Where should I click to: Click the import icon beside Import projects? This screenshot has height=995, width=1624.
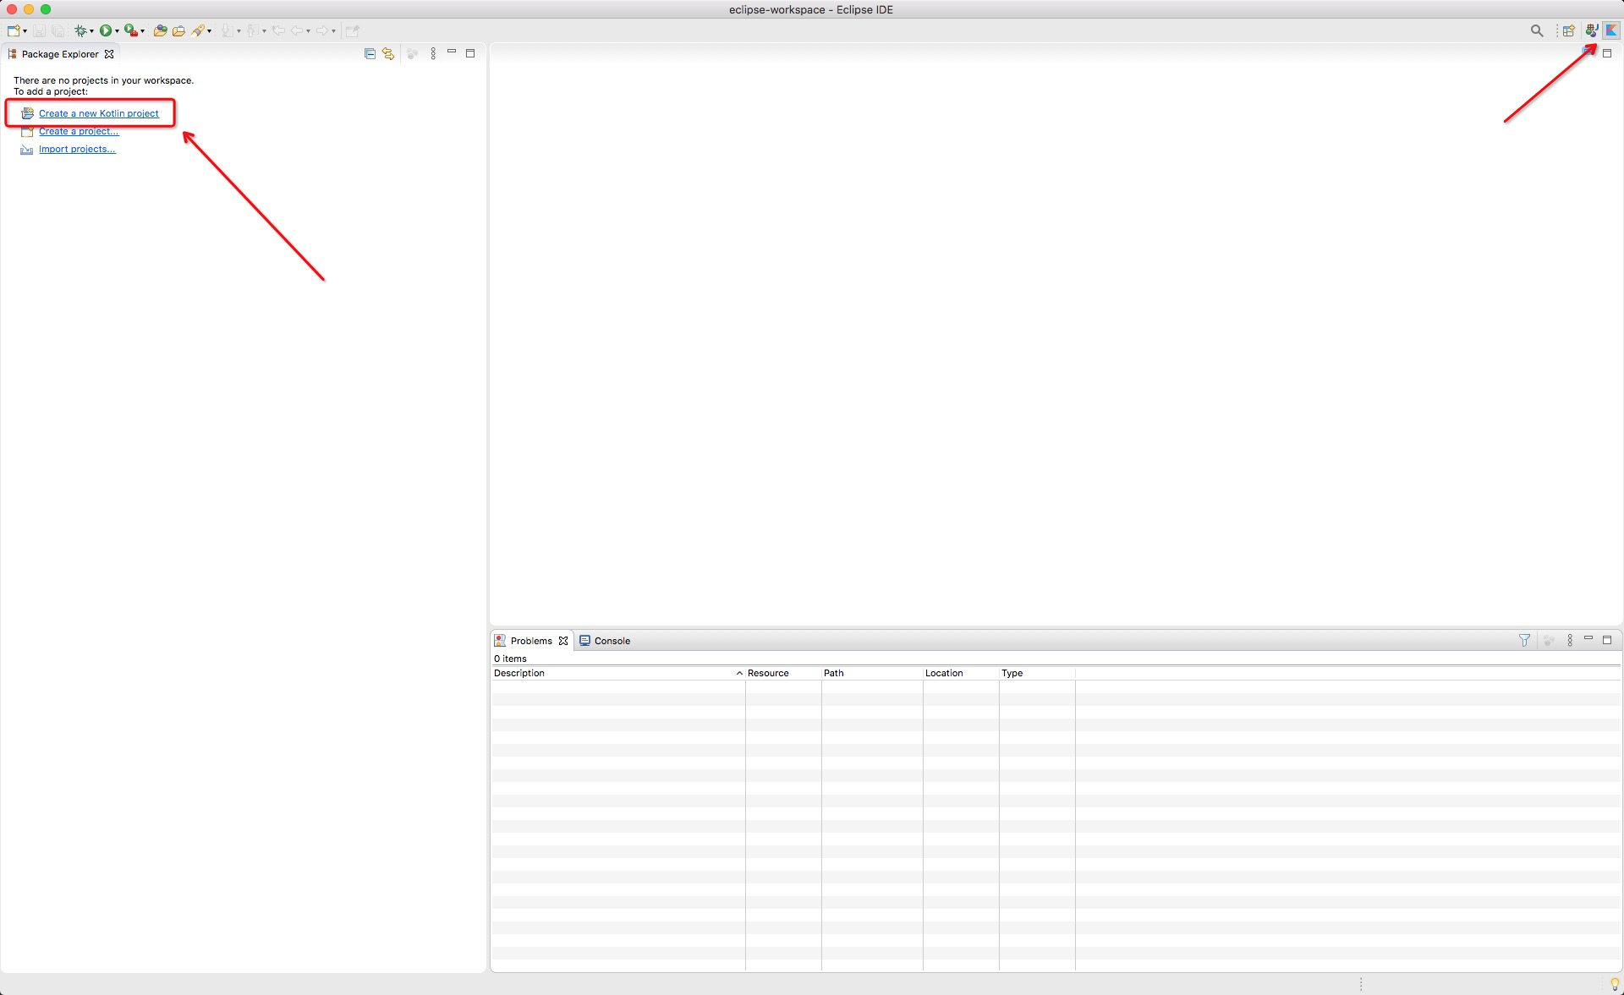[x=27, y=150]
